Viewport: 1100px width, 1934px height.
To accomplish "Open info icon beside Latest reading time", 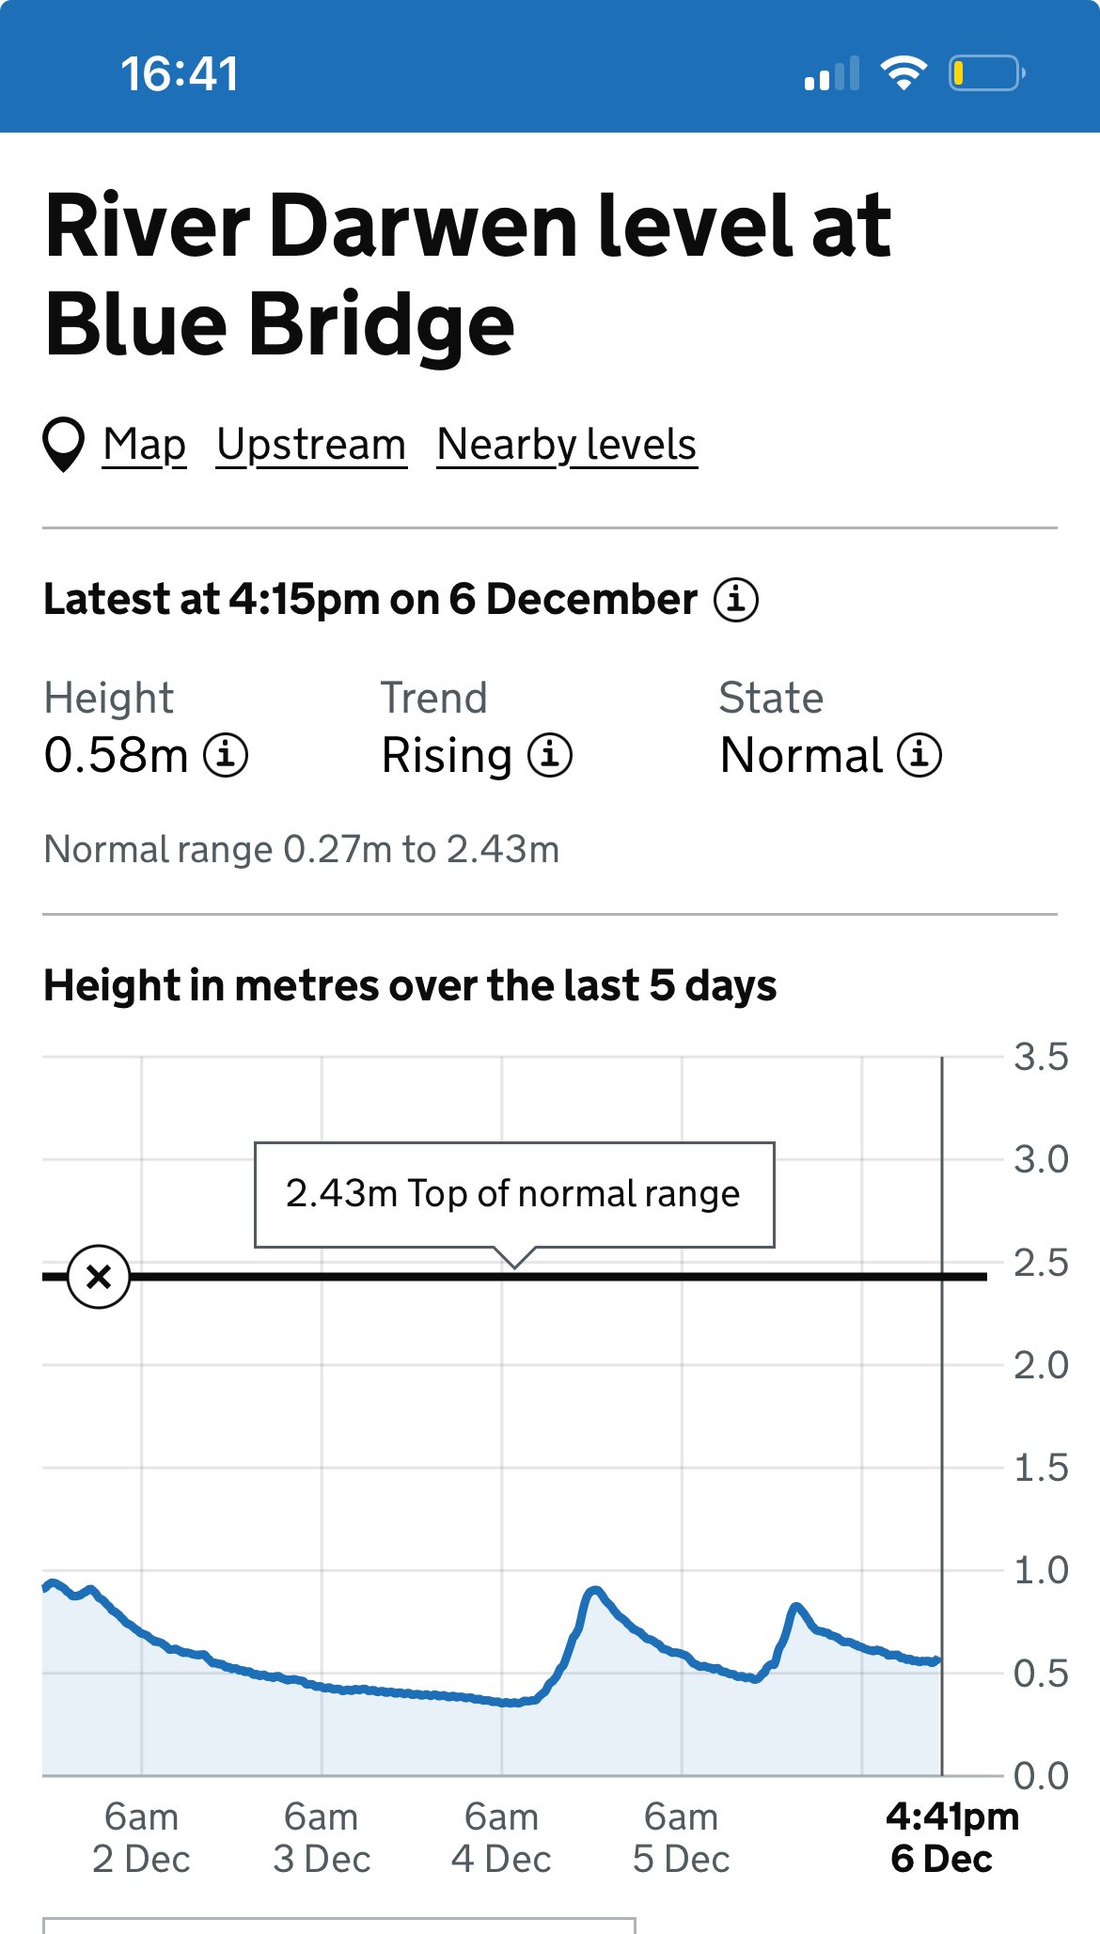I will tap(736, 600).
